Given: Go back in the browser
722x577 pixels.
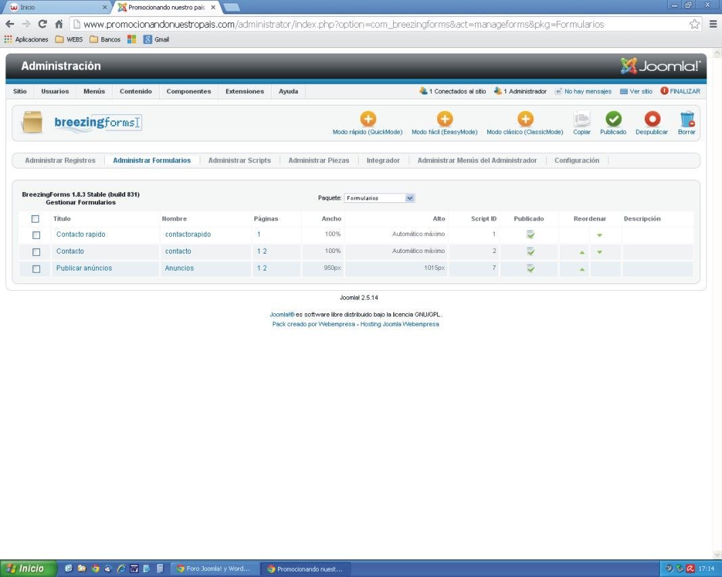Looking at the screenshot, I should (10, 24).
